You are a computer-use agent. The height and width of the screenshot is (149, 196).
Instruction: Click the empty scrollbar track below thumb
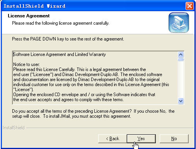[x=181, y=80]
